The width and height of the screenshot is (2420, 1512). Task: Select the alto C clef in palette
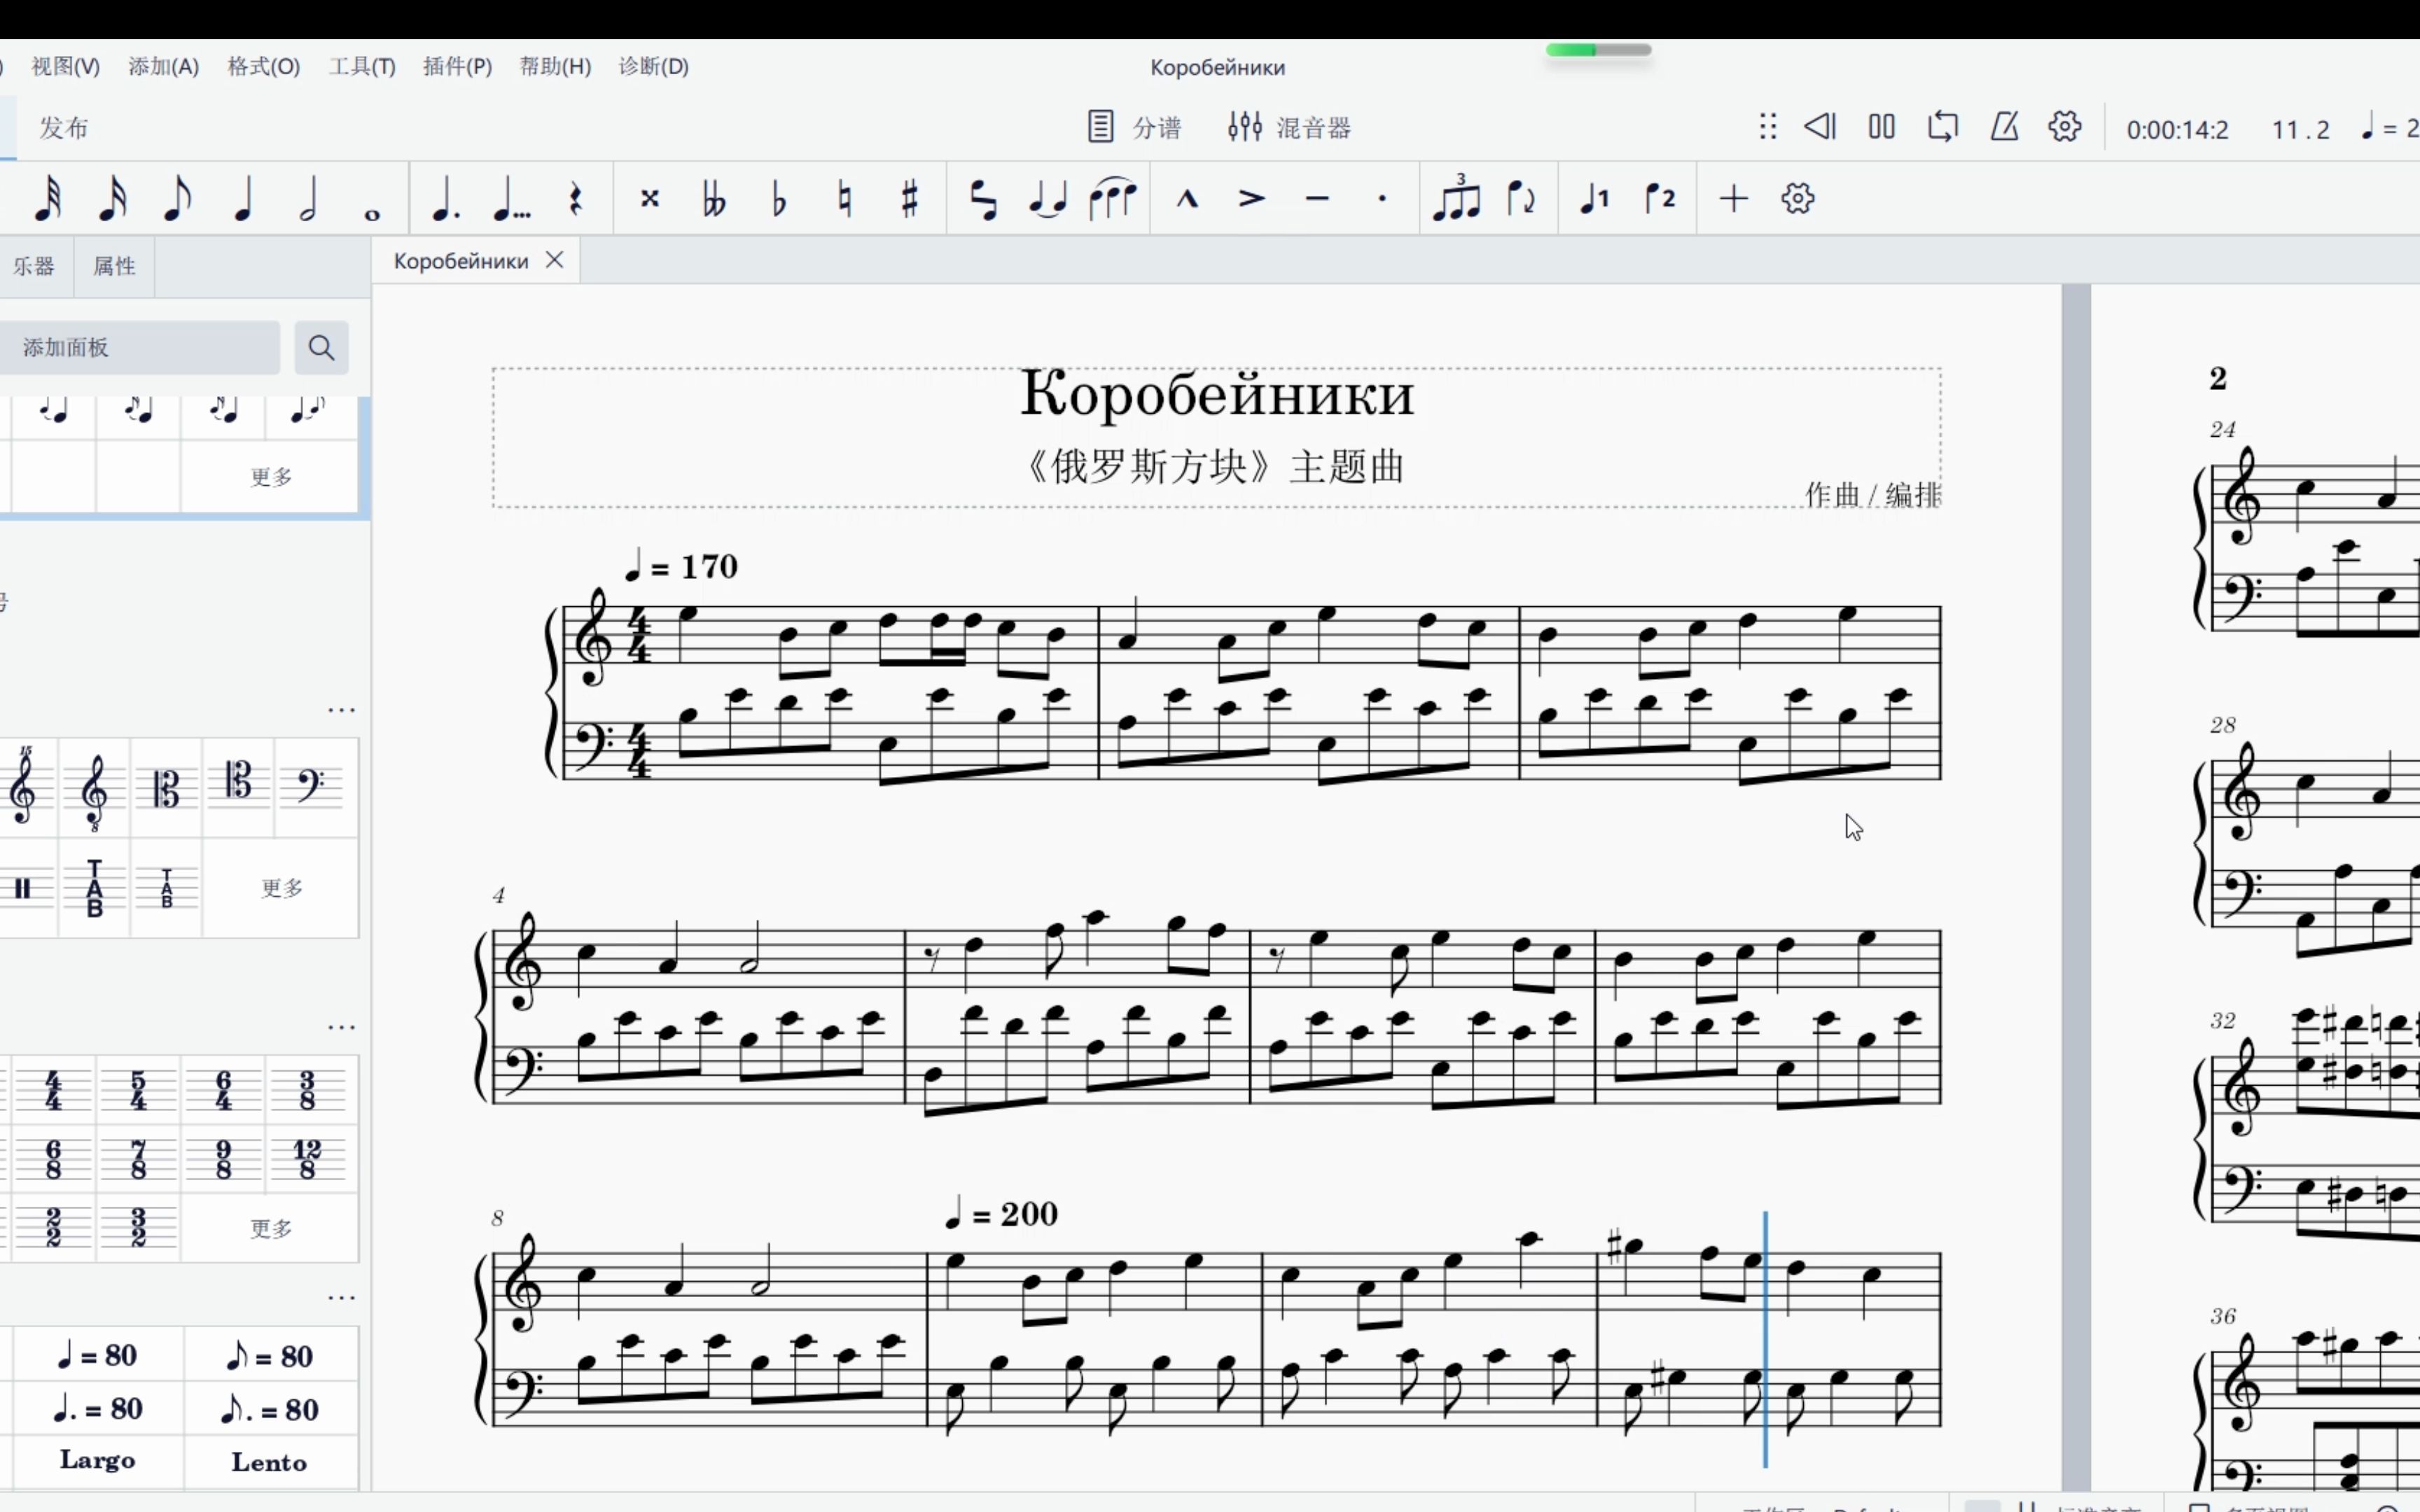[x=166, y=787]
